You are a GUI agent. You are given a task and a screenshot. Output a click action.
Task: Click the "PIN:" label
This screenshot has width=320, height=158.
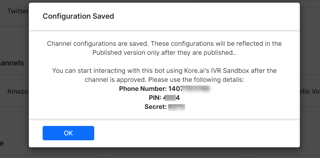[x=155, y=98]
